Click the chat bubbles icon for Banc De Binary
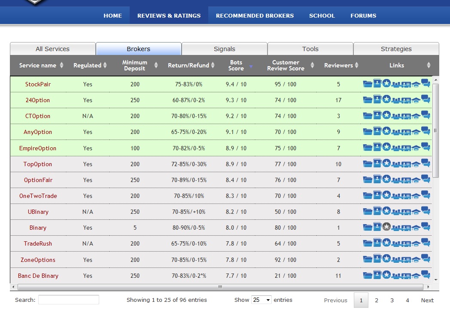Viewport: 450px width, 313px height. (426, 275)
